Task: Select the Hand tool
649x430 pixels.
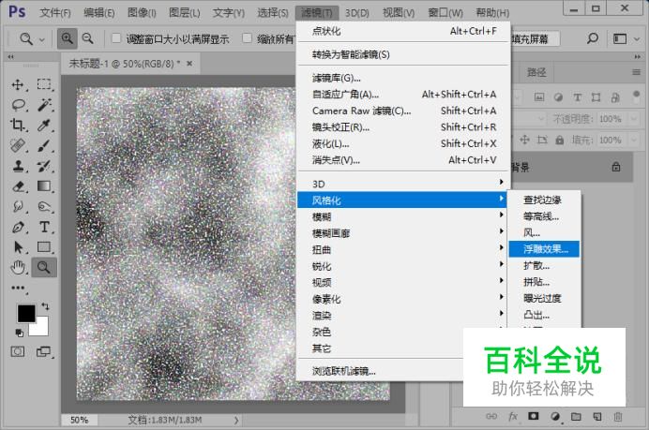Action: [18, 268]
